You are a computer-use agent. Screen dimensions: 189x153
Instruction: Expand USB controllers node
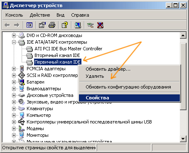(14, 122)
